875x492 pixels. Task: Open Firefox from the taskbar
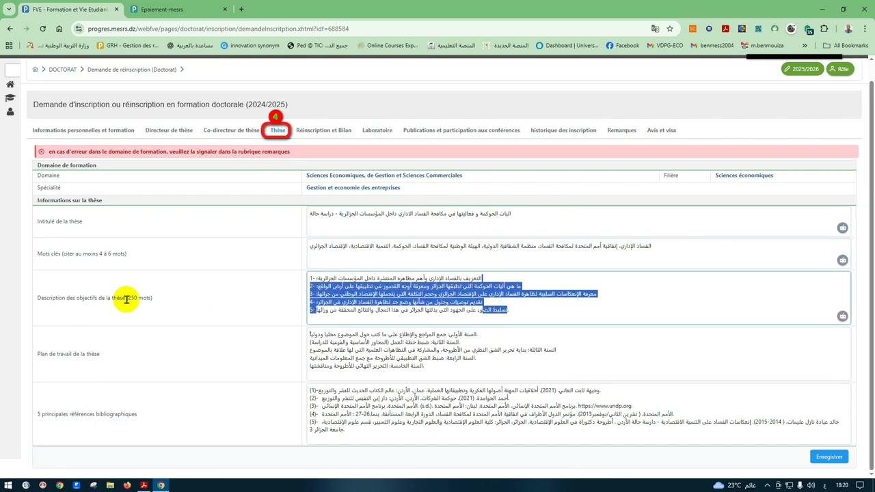(127, 485)
